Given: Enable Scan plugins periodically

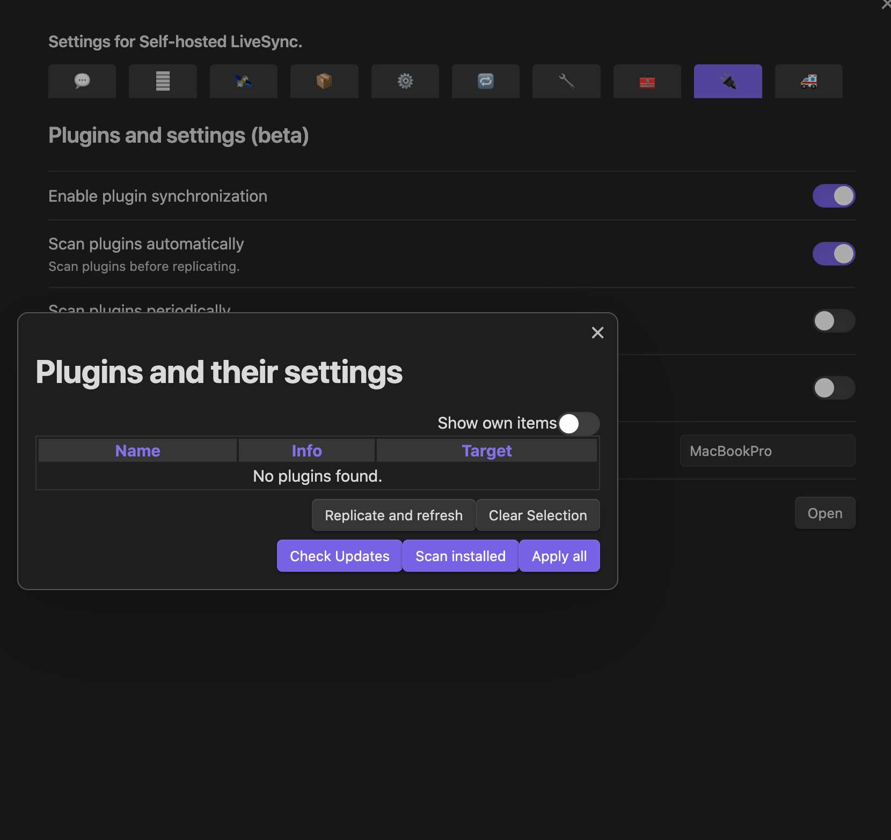Looking at the screenshot, I should click(x=834, y=321).
